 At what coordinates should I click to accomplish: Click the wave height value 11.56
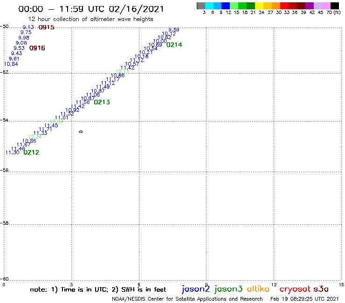pos(83,102)
